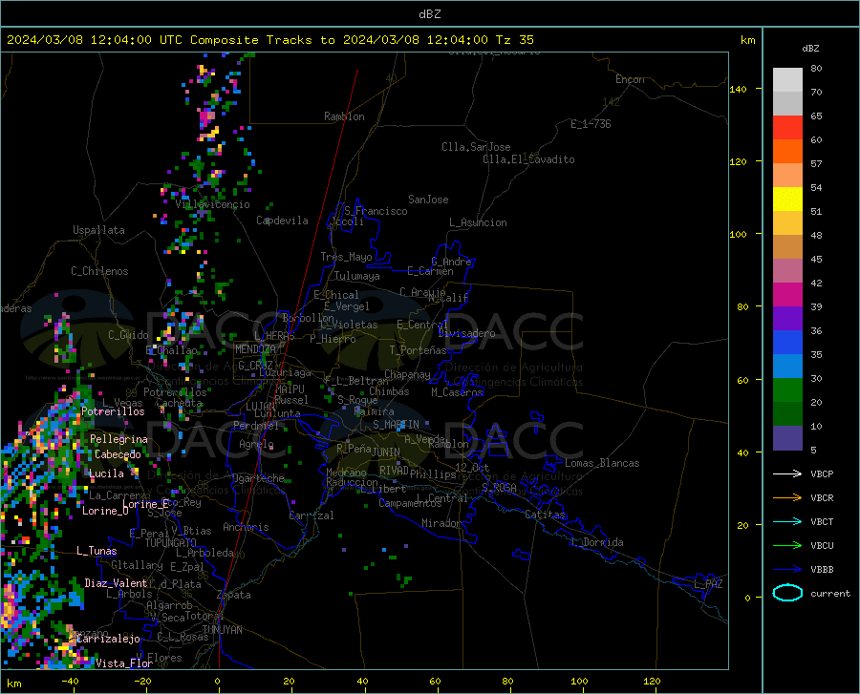Image resolution: width=860 pixels, height=694 pixels.
Task: Click the C_Chilenos label
Action: pyautogui.click(x=99, y=271)
